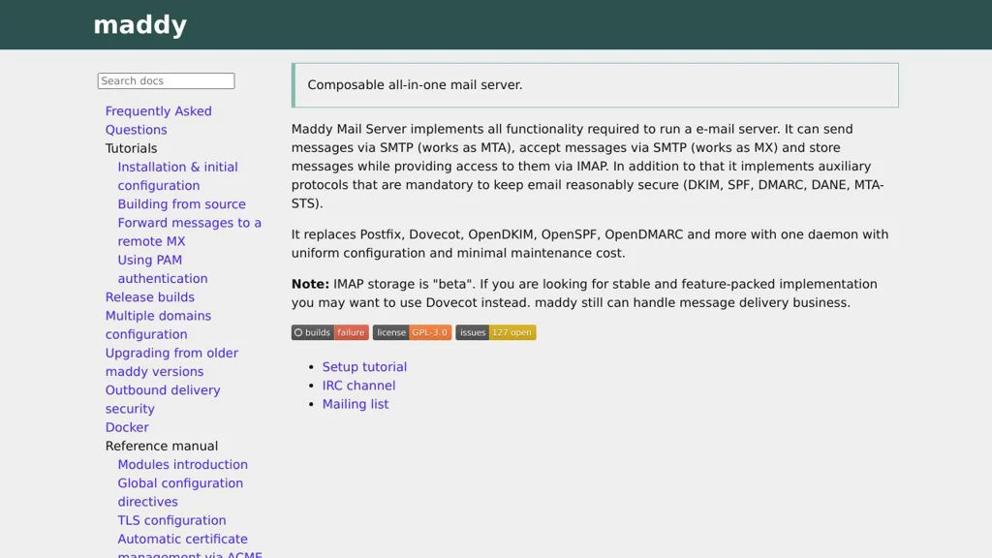Open TLS configuration reference
Image resolution: width=992 pixels, height=558 pixels.
click(x=172, y=520)
